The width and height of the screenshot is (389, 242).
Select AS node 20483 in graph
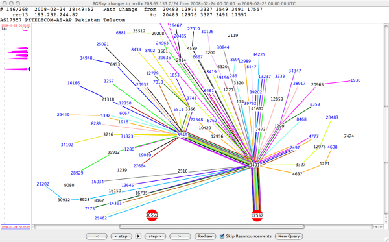[332, 117]
